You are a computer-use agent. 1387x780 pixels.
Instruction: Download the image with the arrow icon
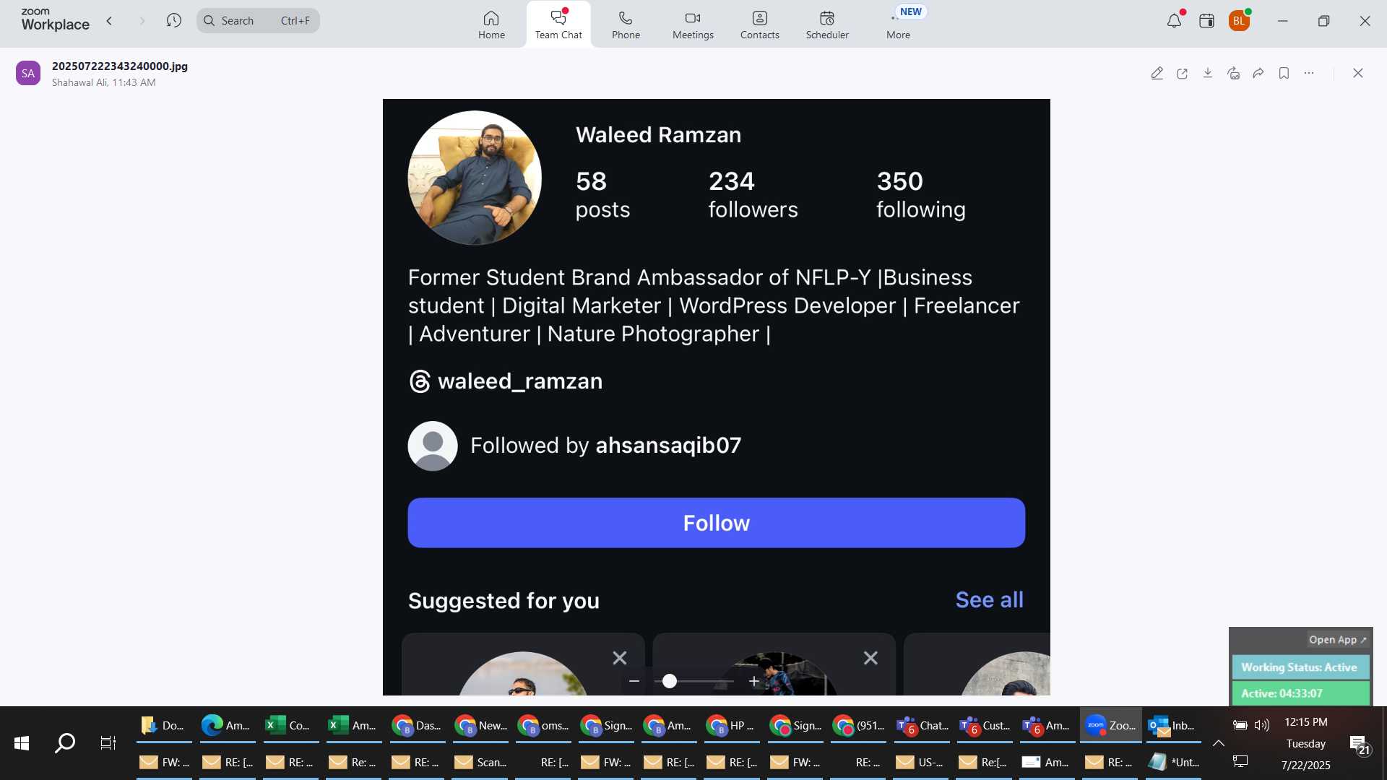tap(1208, 73)
